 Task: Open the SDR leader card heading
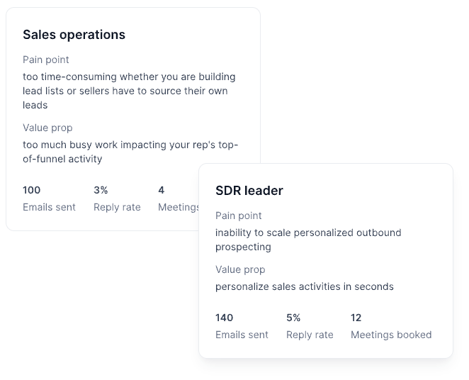click(249, 191)
